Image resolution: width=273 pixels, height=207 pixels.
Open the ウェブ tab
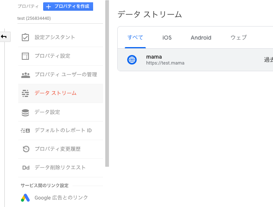(239, 38)
